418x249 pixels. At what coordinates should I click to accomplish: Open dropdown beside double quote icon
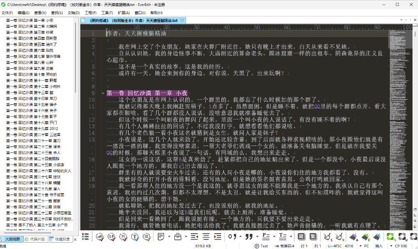pos(257,237)
